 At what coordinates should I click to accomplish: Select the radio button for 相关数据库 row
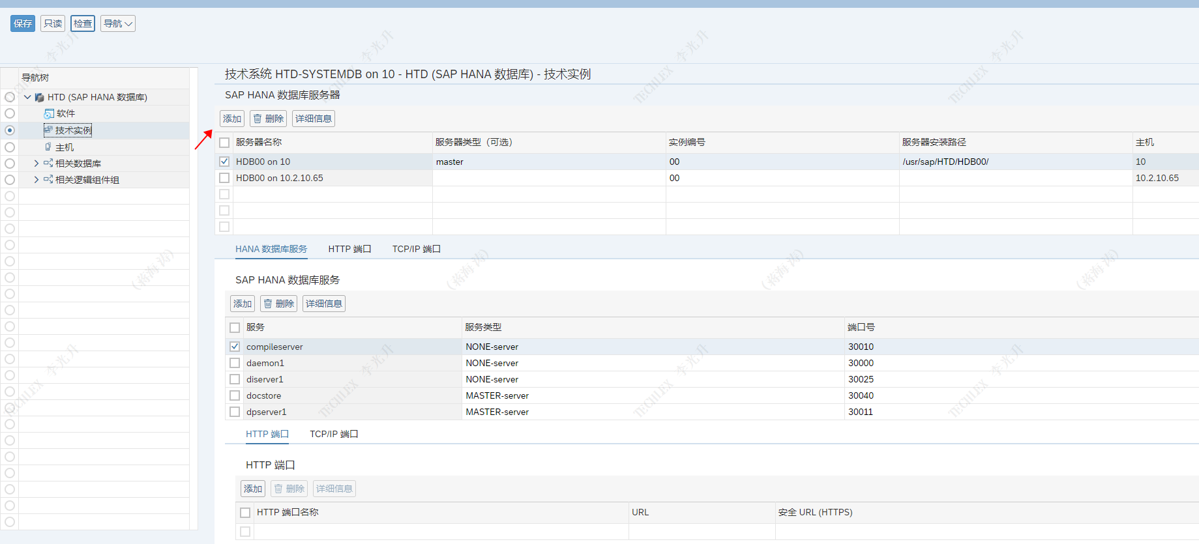click(x=10, y=163)
